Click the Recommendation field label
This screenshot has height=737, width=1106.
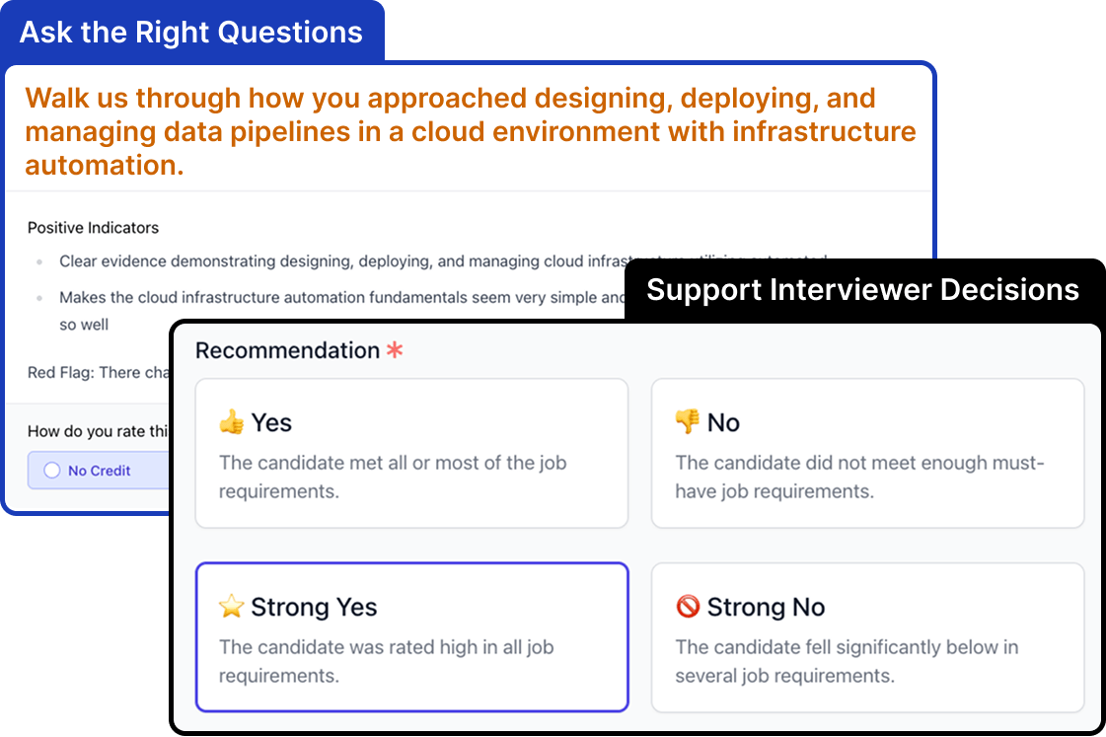point(287,350)
